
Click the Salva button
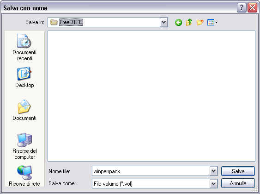tap(238, 171)
